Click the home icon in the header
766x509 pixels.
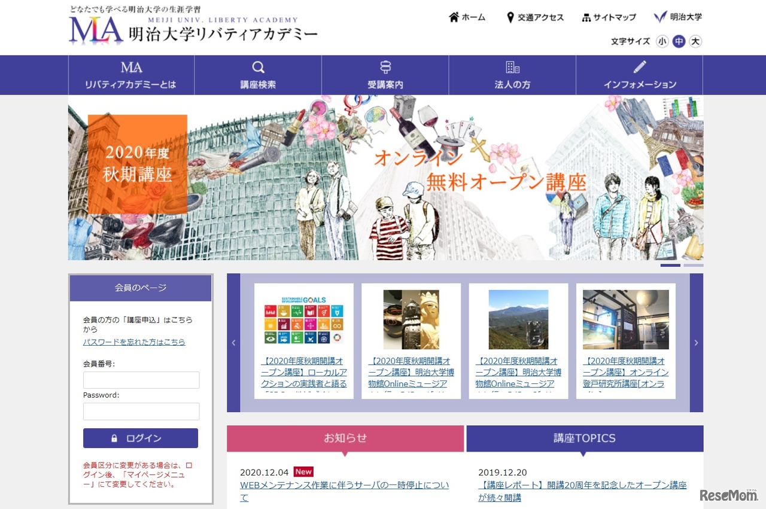pos(454,17)
